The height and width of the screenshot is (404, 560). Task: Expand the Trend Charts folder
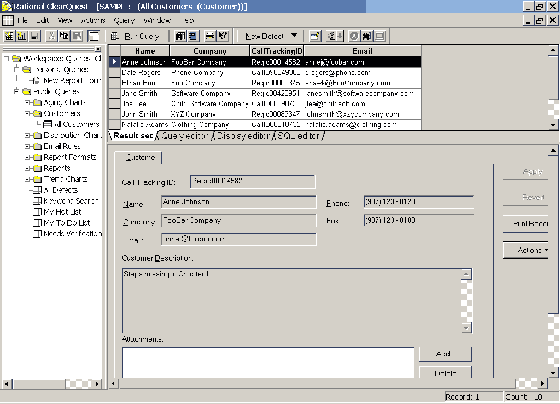27,179
